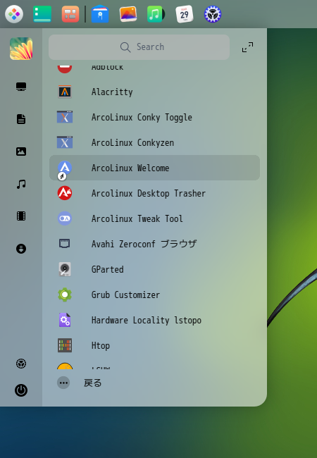Launch ArcoLinux Conky Toggle
Viewport: 317px width, 458px height.
pyautogui.click(x=154, y=118)
